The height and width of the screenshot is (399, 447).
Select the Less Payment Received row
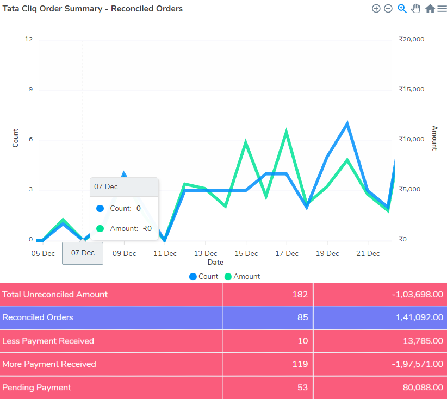click(x=223, y=341)
